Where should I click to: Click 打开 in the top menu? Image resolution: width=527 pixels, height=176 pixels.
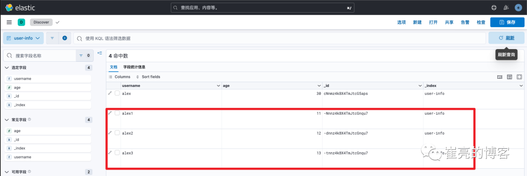click(433, 22)
